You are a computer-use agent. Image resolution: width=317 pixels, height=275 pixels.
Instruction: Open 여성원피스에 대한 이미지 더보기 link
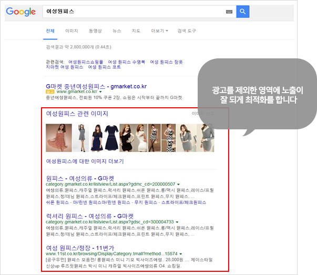coord(85,161)
